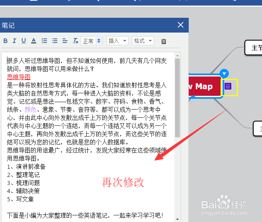
Task: Click the line starting 下面是小编为大家整理
Action: [85, 215]
